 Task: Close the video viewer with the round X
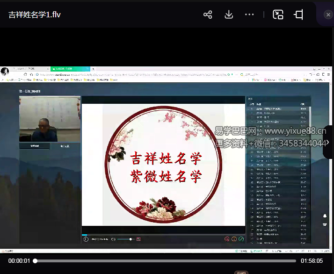[x=328, y=14]
